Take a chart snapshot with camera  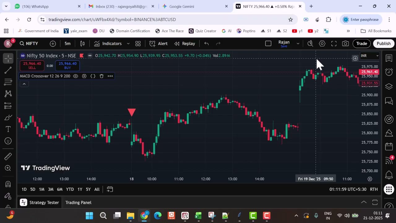click(346, 44)
